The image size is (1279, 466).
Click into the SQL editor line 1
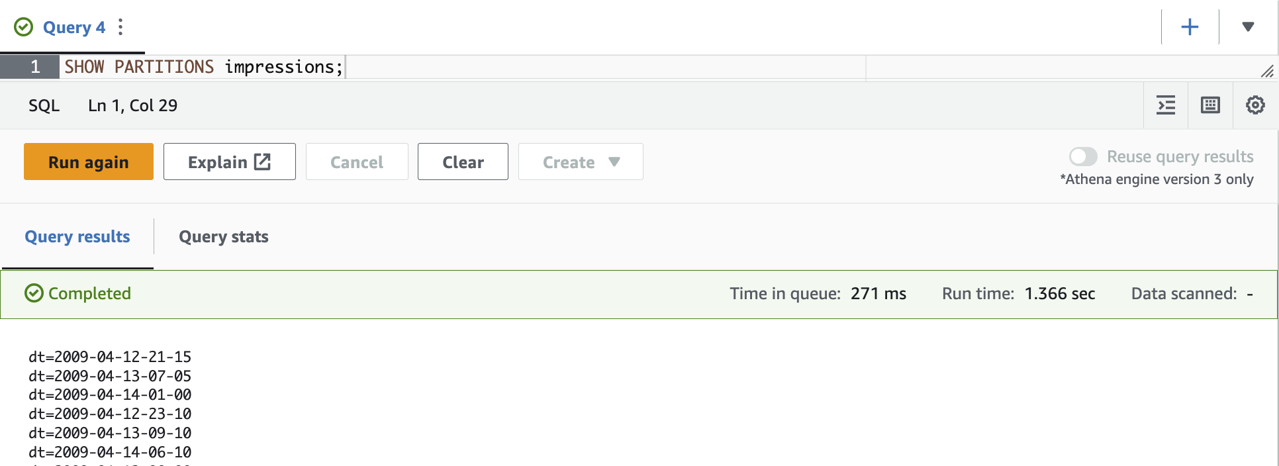click(463, 67)
